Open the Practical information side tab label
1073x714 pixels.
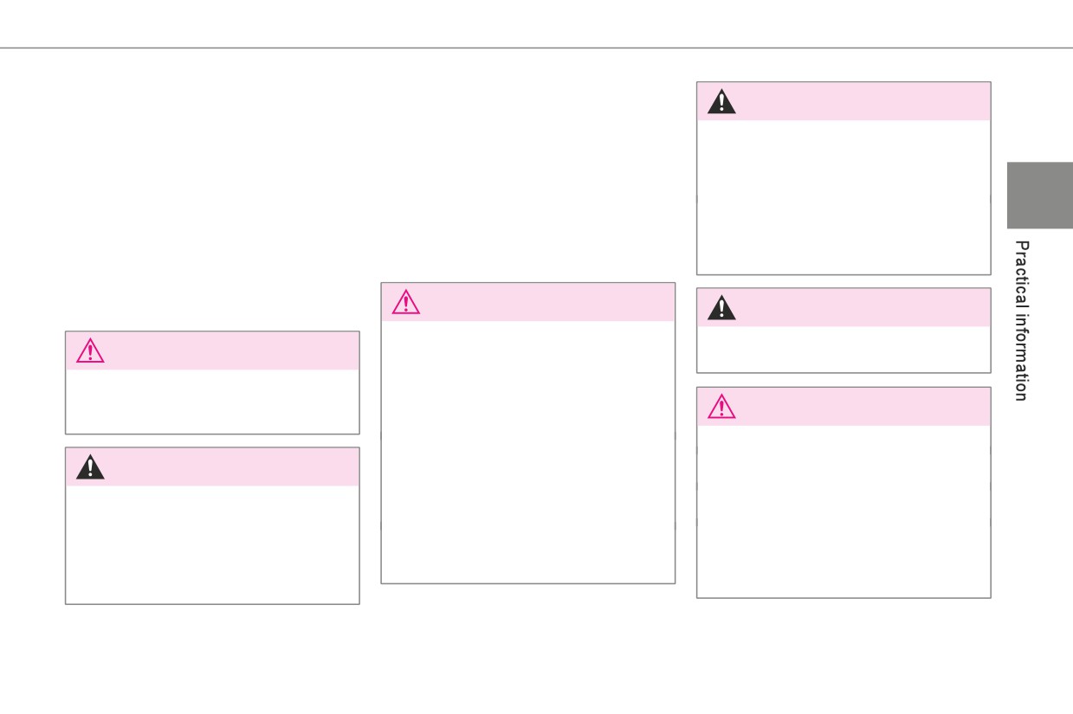[x=1023, y=320]
